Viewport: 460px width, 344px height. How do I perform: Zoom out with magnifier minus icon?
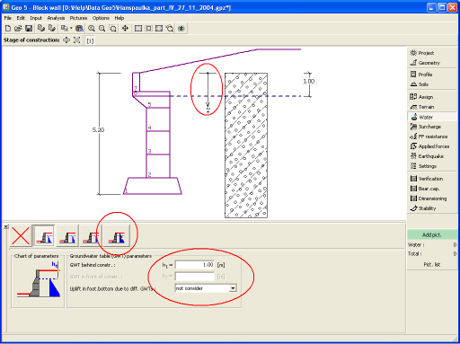[x=102, y=29]
